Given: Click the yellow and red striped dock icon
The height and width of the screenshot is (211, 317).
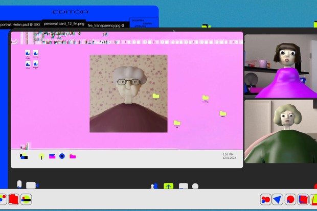Looking at the screenshot, I should tap(26, 199).
